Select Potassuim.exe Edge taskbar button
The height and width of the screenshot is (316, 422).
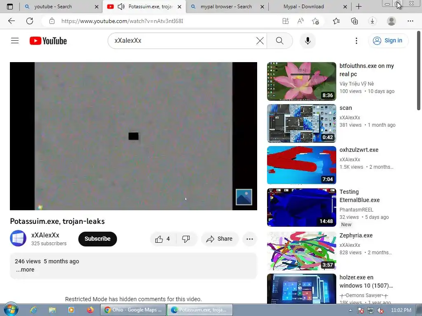click(x=200, y=310)
